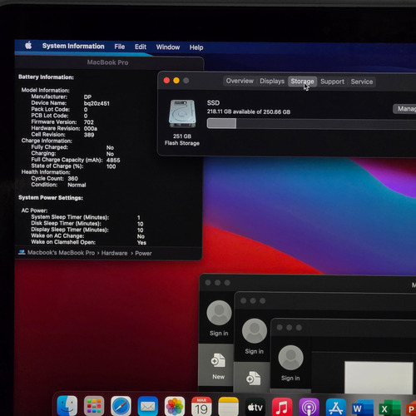The width and height of the screenshot is (416, 416).
Task: Minimize the About This Mac storage window
Action: 176,81
